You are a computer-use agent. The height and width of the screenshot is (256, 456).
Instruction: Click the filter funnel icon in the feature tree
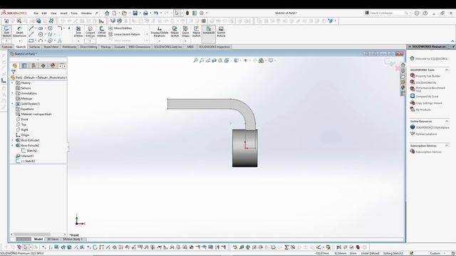click(14, 72)
